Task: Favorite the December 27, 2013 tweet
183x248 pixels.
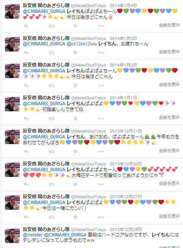Action: 75,217
